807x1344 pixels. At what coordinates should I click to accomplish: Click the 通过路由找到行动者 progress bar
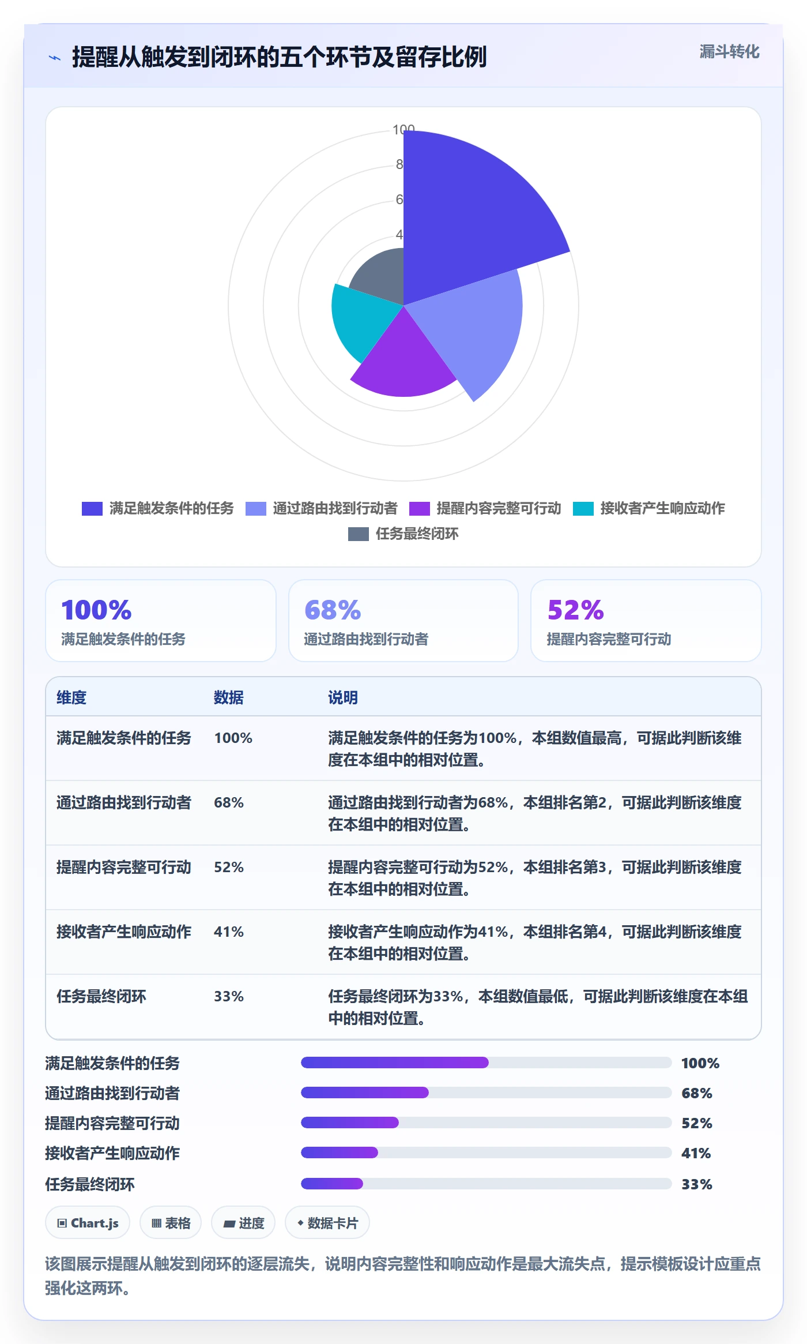coord(487,1093)
